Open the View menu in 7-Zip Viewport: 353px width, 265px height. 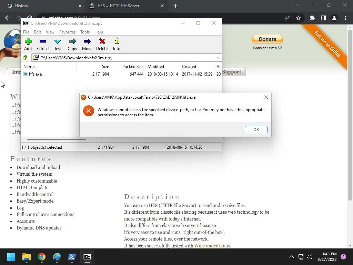(x=50, y=32)
